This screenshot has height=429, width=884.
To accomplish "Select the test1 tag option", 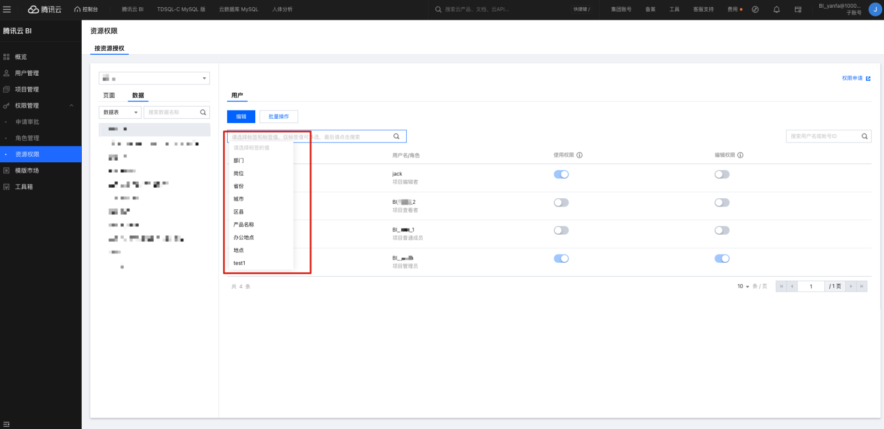I will pos(261,263).
